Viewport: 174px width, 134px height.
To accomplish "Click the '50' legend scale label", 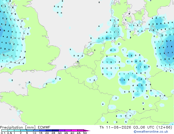I will (85, 133).
